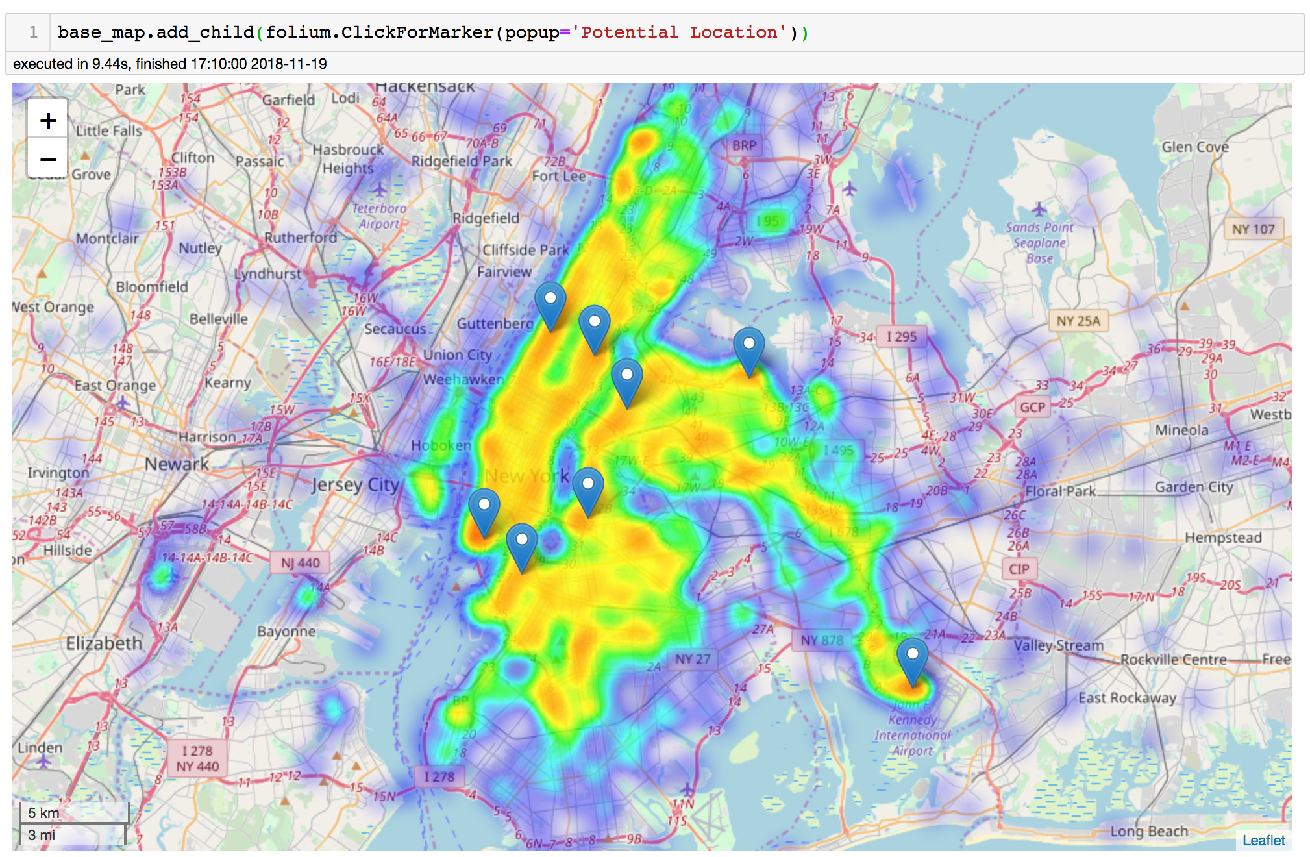Open the Leaflet attribution link
The width and height of the screenshot is (1310, 857).
pos(1263,840)
